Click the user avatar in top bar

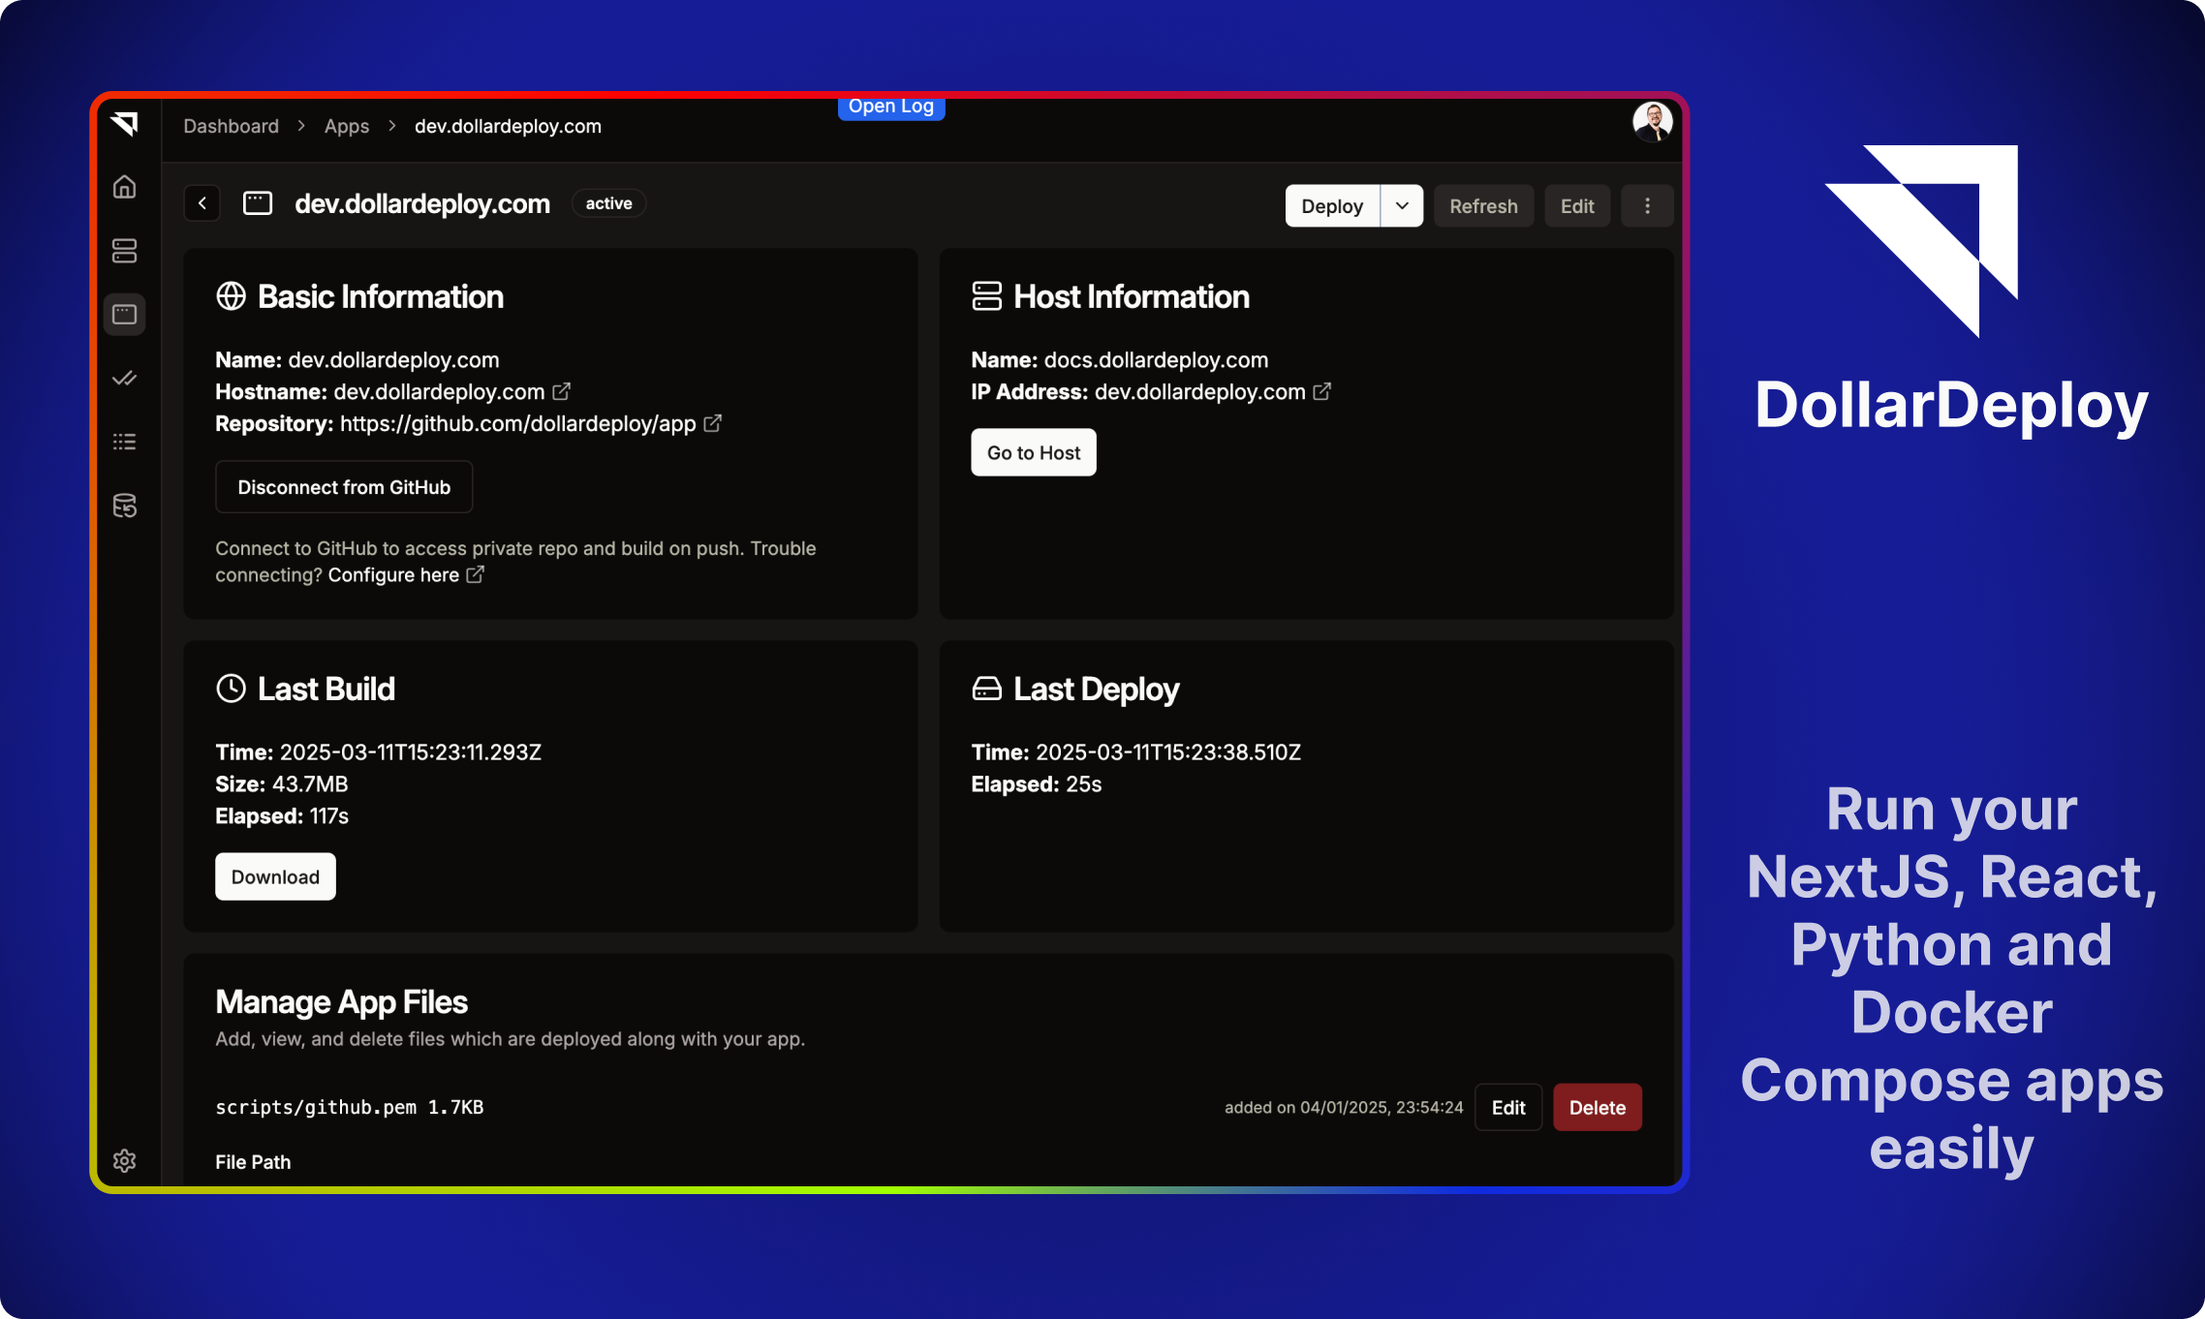pyautogui.click(x=1652, y=122)
